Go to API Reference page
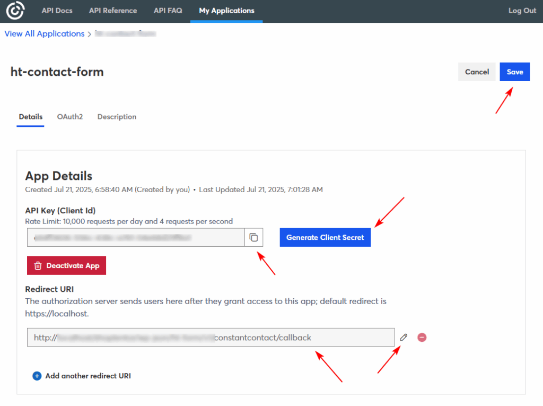The image size is (543, 406). pos(113,11)
